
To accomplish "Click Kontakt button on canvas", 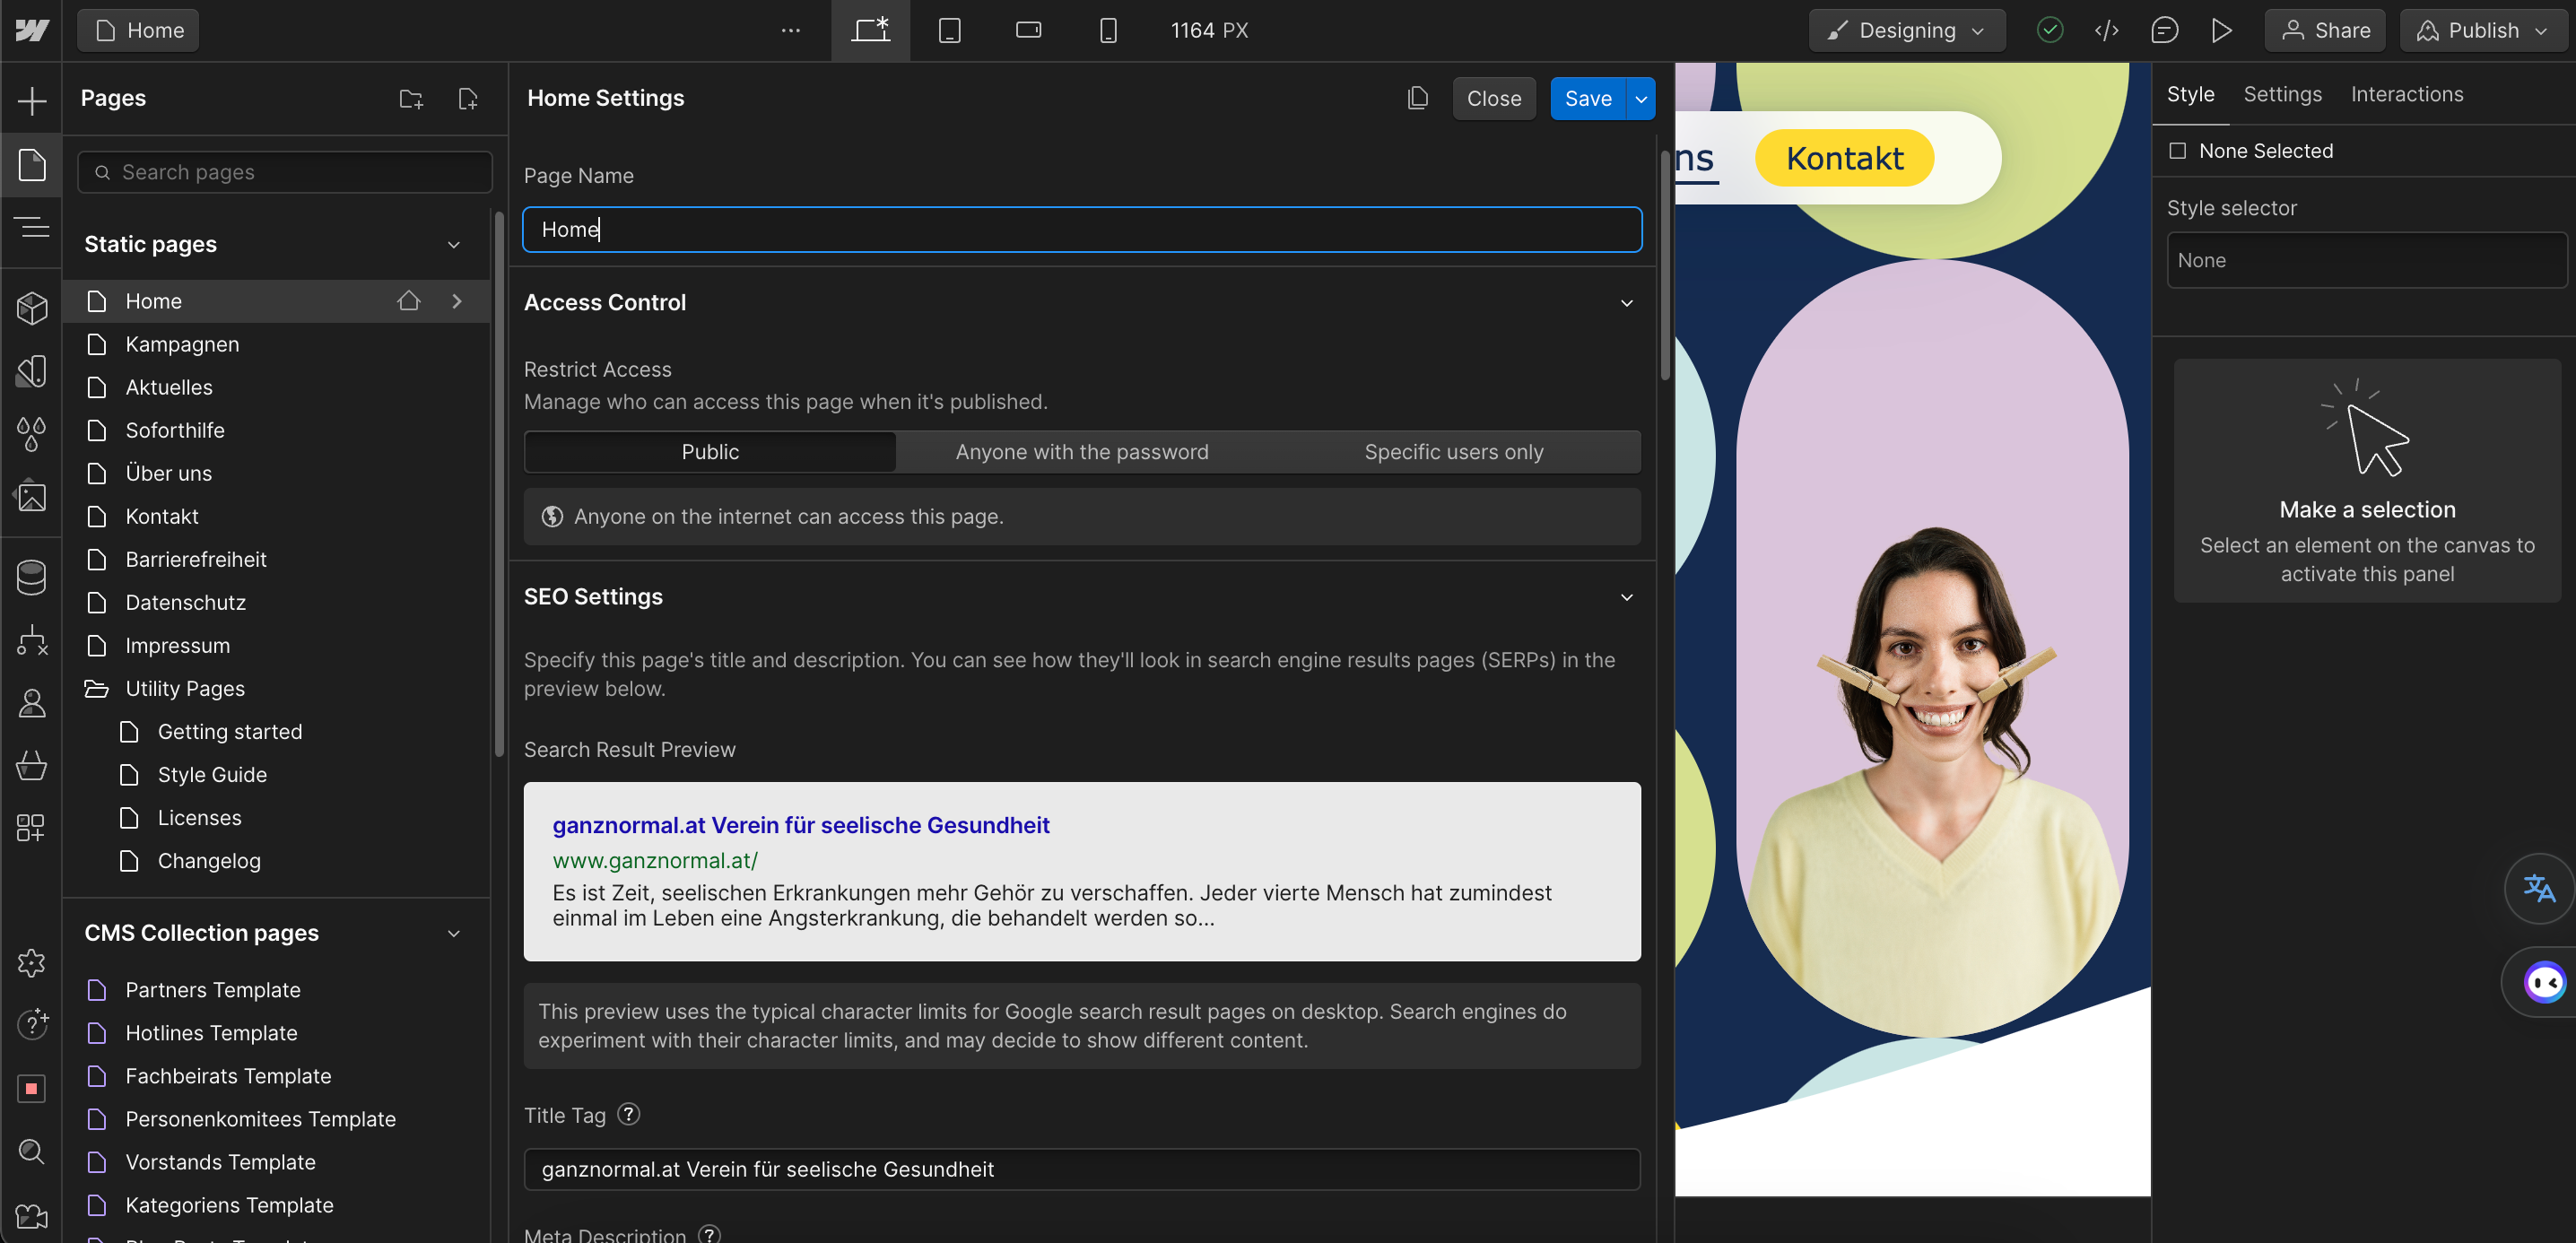I will pyautogui.click(x=1844, y=158).
